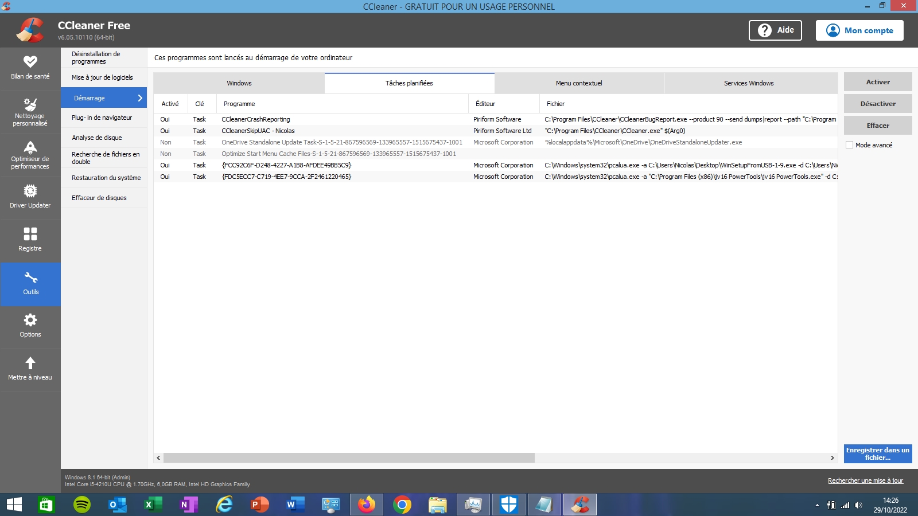Click the Effacer button
The image size is (918, 516).
(878, 126)
